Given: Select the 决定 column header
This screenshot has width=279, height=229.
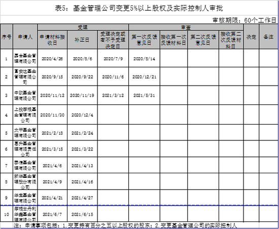Looking at the screenshot, I should point(251,37).
